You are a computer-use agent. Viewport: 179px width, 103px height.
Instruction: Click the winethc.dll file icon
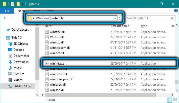coord(47,32)
